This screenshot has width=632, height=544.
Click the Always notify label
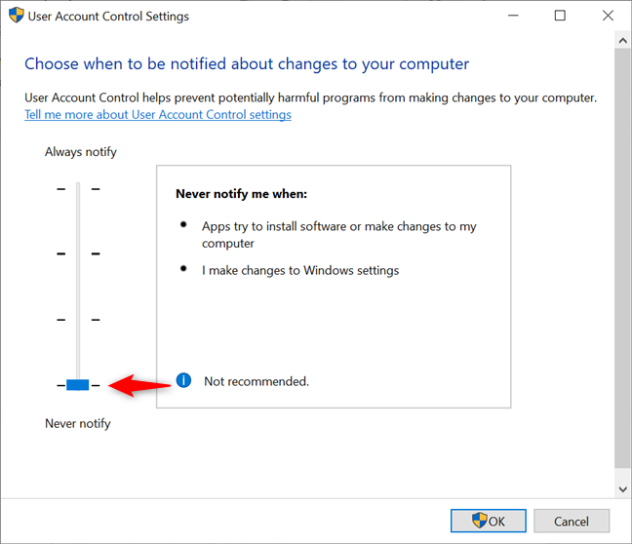(x=81, y=152)
